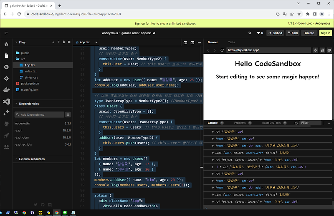The image size is (334, 216).
Task: Click the preview URL address field
Action: (268, 50)
